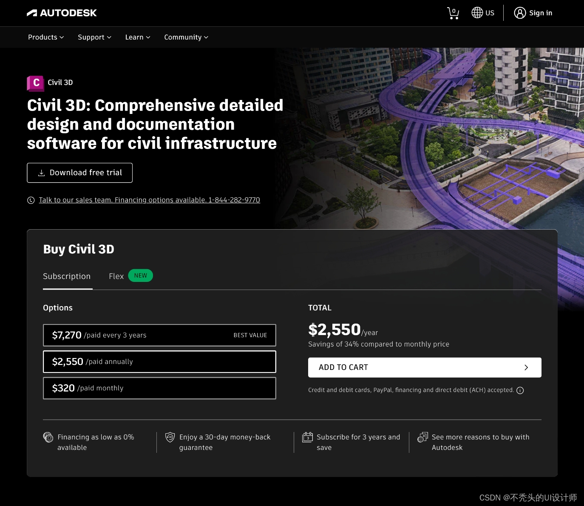The height and width of the screenshot is (506, 584).
Task: Choose the $320 paid monthly option
Action: point(159,388)
